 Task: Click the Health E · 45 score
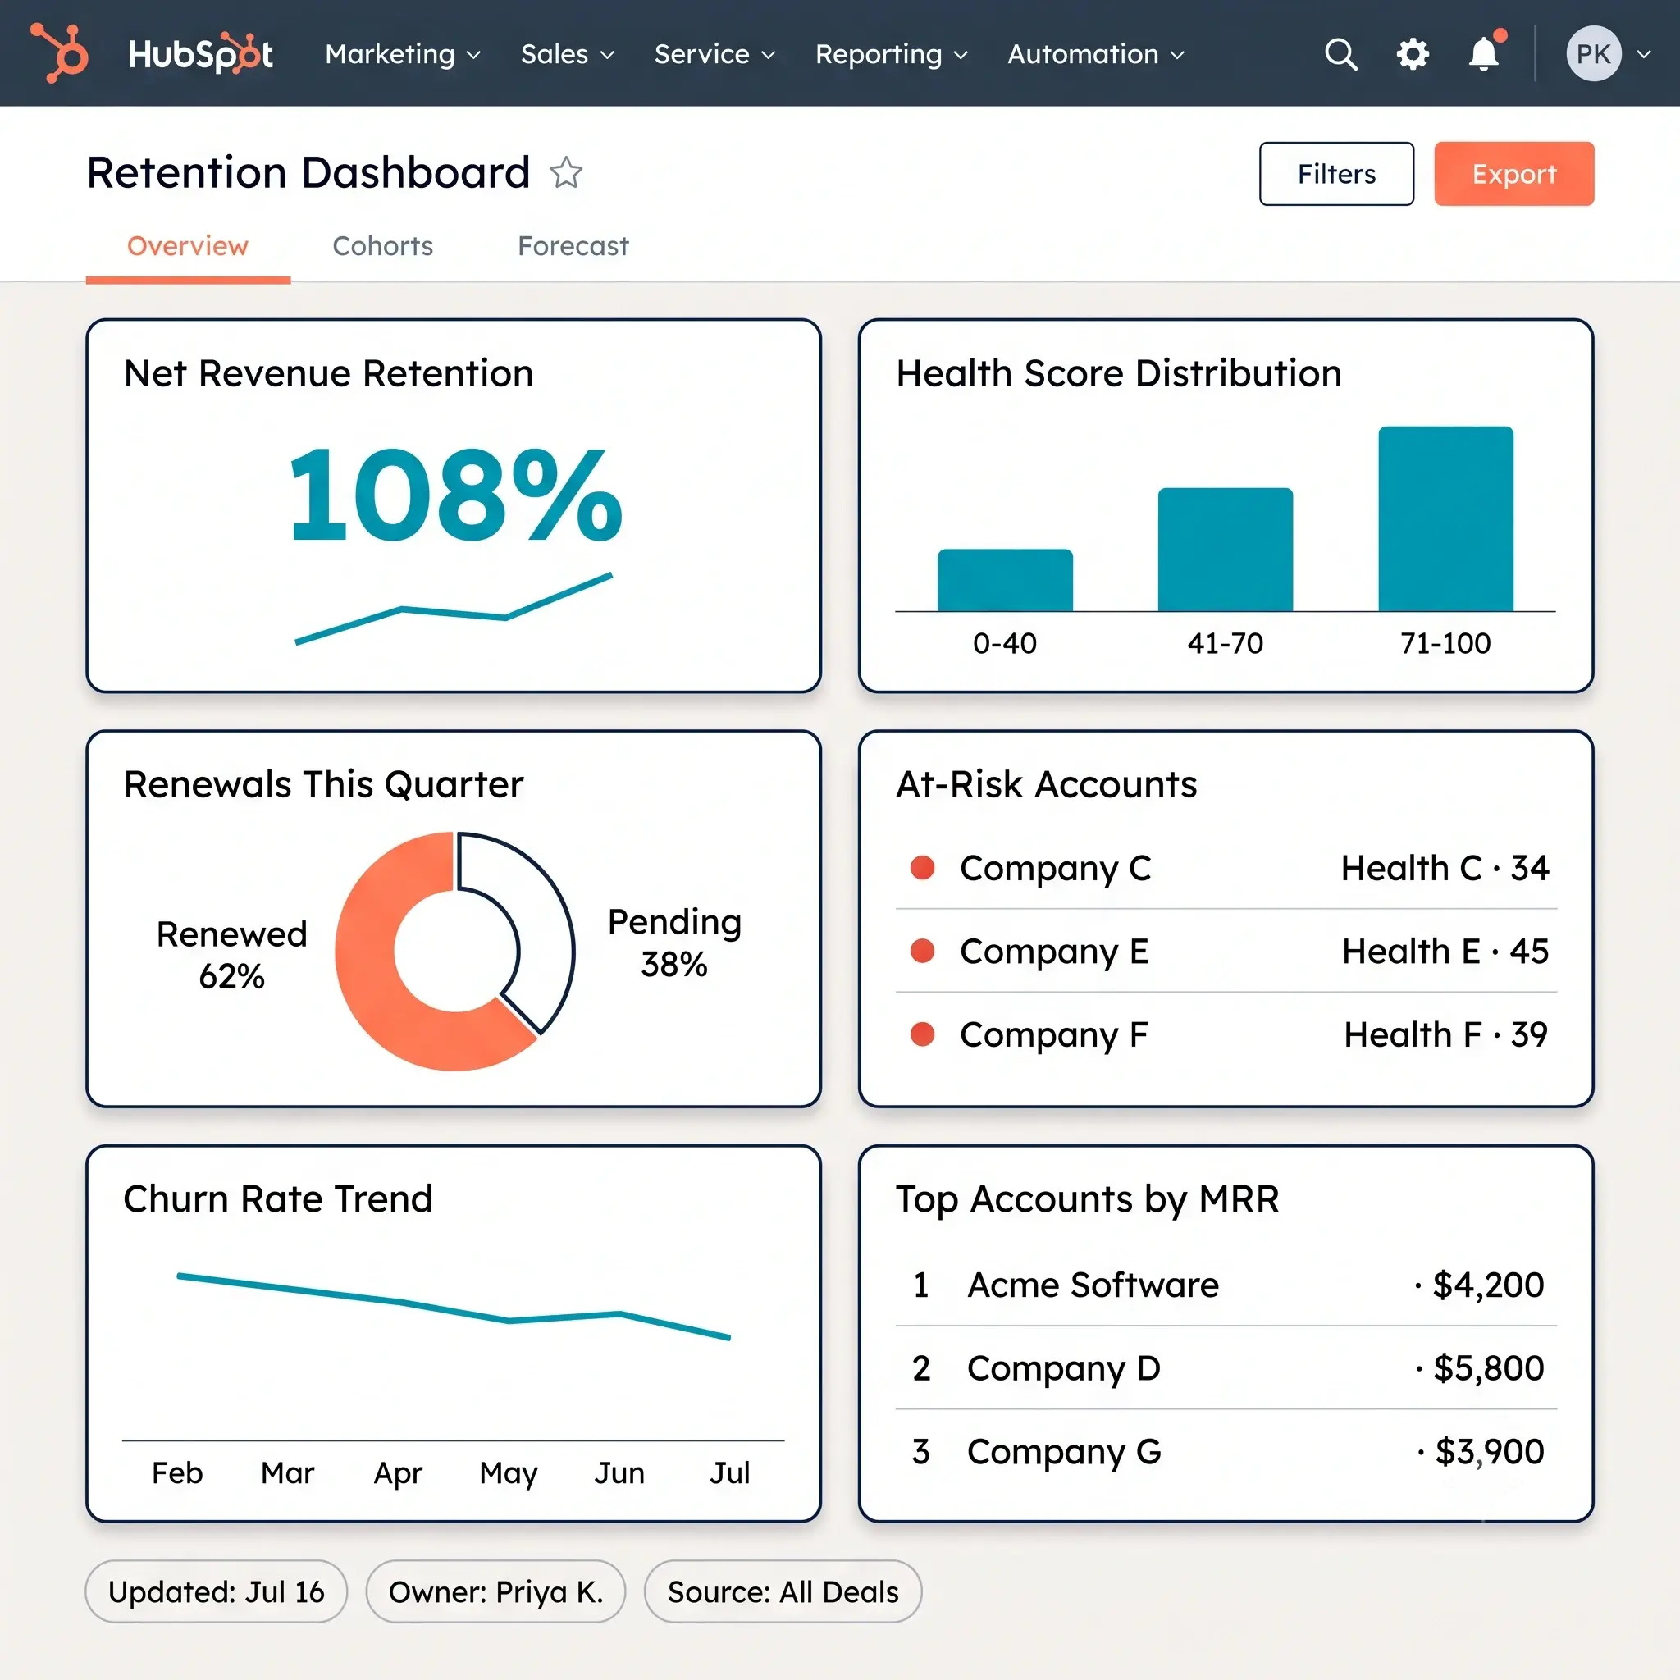pyautogui.click(x=1445, y=951)
